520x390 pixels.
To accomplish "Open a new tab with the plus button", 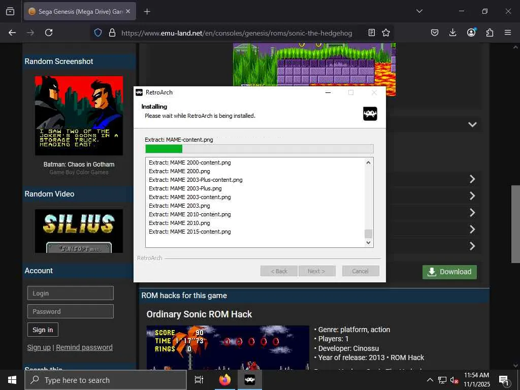I will tap(147, 12).
